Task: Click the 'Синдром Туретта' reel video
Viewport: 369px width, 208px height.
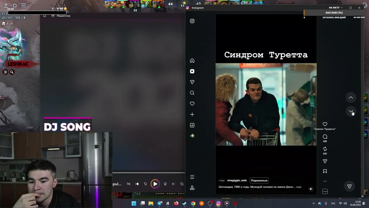Action: click(x=266, y=104)
